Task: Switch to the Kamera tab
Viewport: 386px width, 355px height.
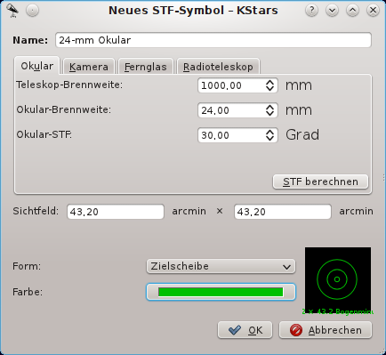Action: point(89,67)
